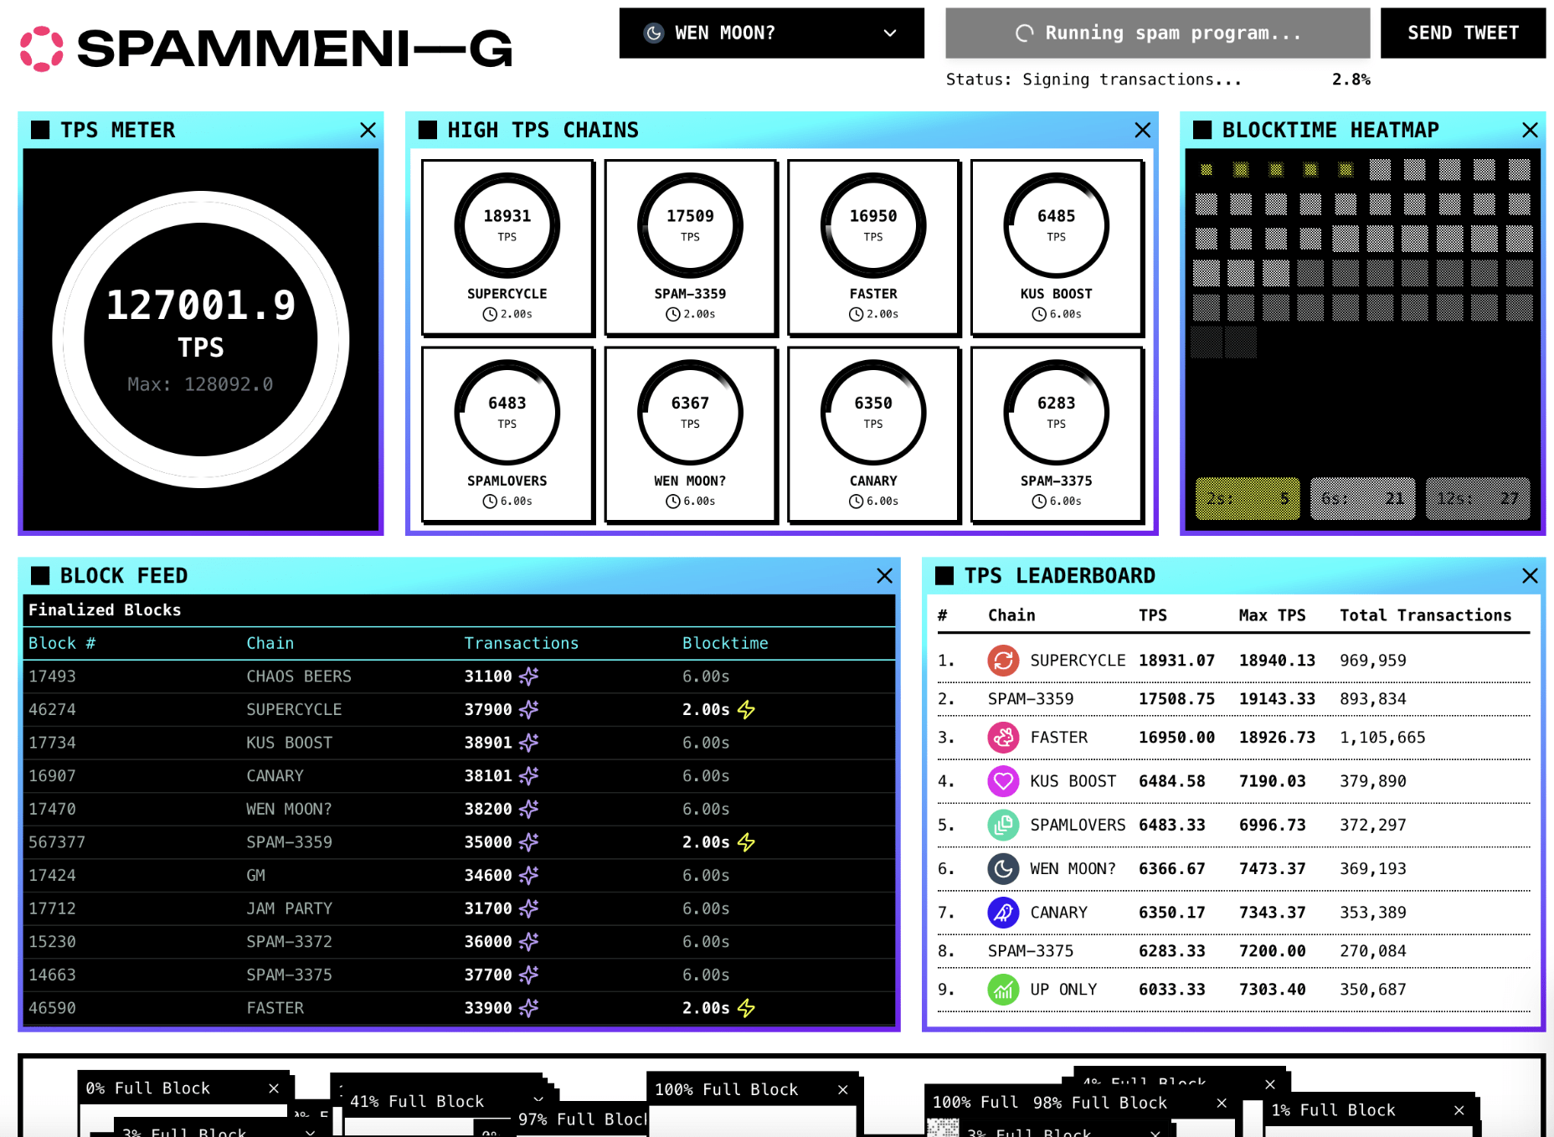
Task: Click the sparkle icon beside 34600 transactions
Action: (x=528, y=876)
